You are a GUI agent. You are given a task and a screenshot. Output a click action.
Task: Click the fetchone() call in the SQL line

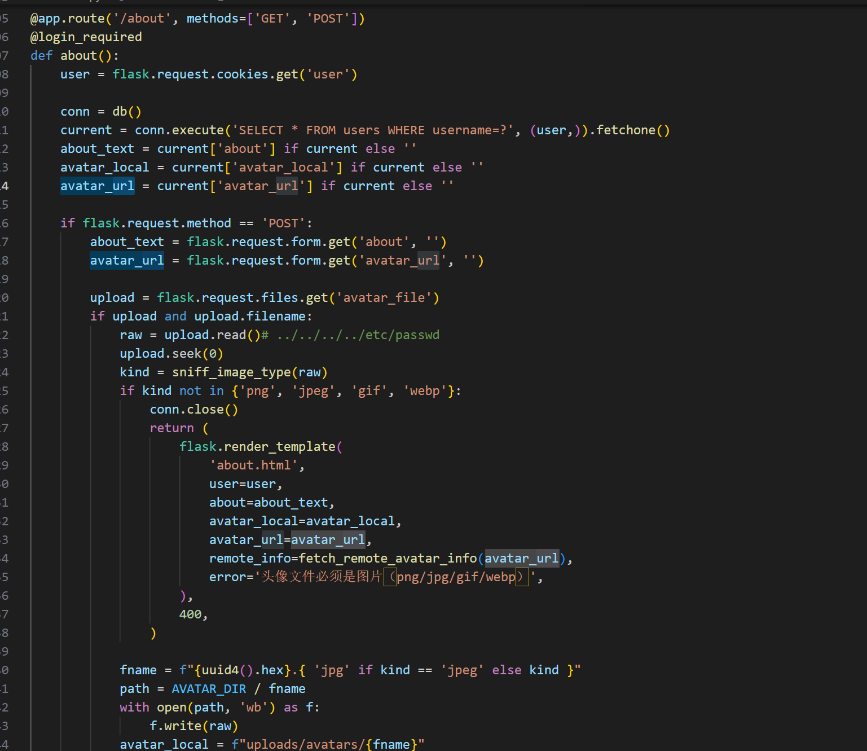(632, 130)
